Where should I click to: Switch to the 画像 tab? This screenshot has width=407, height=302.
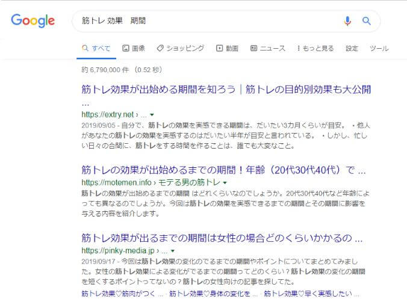[x=134, y=48]
